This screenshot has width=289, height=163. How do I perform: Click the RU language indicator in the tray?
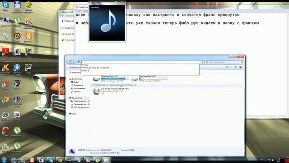point(261,160)
